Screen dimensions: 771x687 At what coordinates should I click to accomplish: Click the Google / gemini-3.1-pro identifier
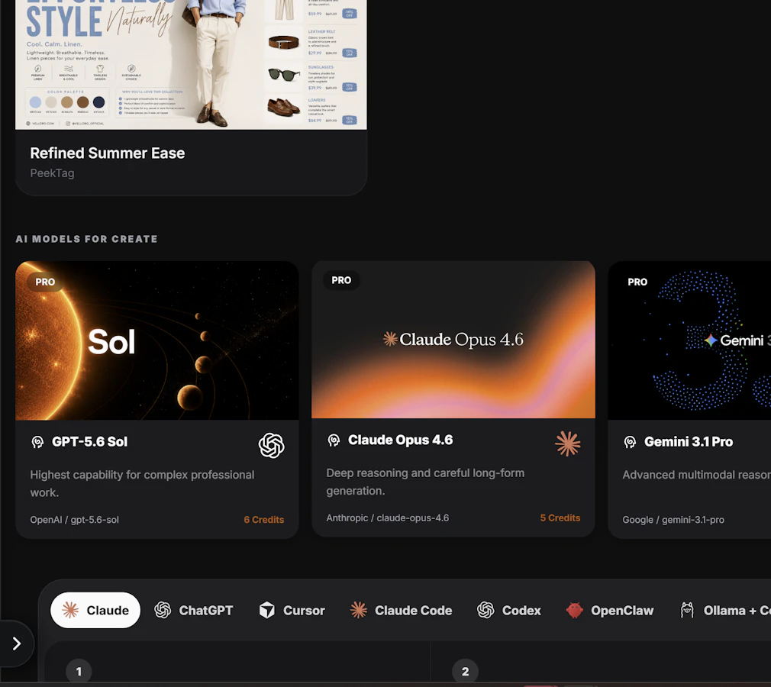point(673,520)
